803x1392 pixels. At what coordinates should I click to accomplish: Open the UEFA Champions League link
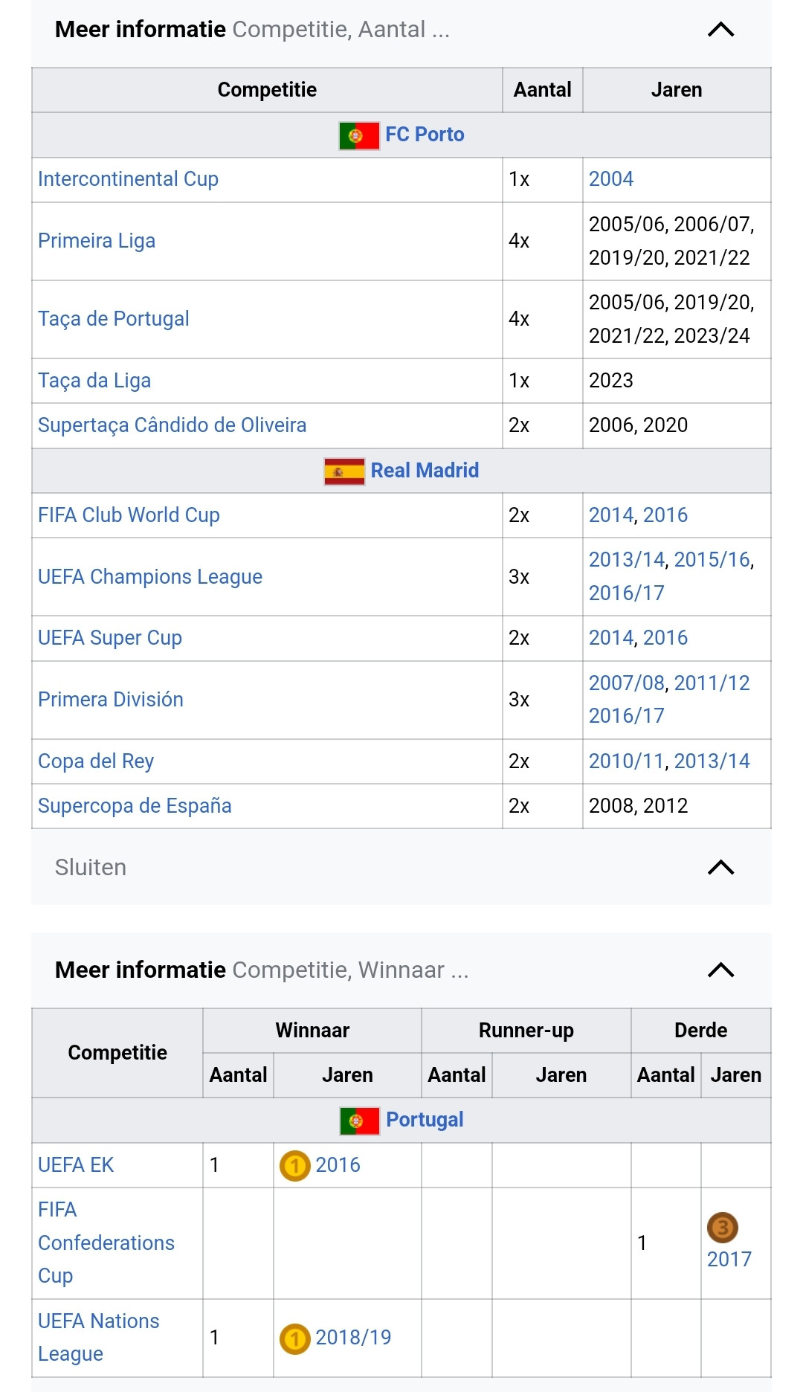coord(150,577)
